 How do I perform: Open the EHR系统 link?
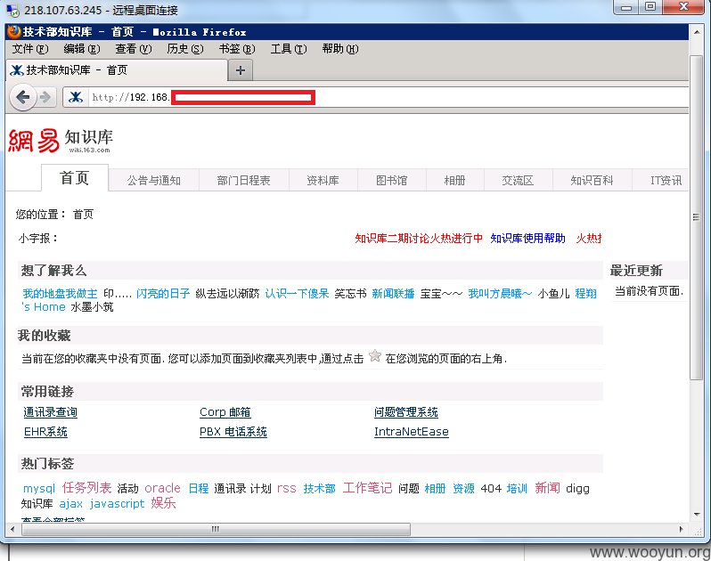45,431
